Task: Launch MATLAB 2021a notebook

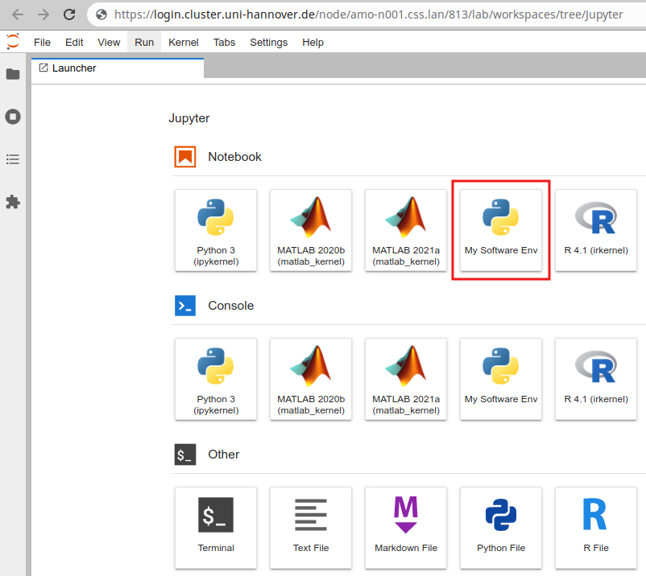Action: [x=406, y=230]
